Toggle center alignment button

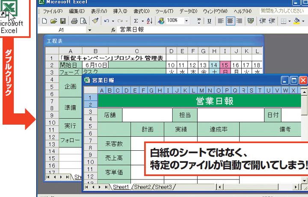tap(230, 21)
